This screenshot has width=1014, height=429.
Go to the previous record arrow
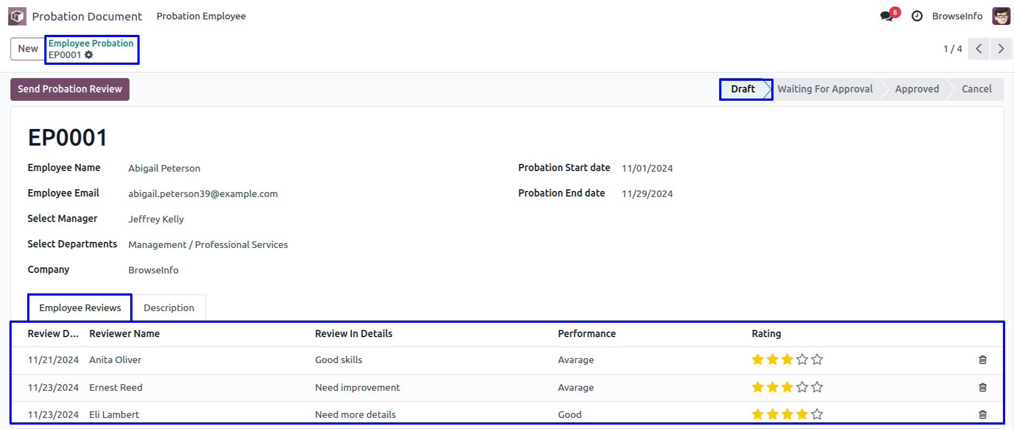click(979, 49)
